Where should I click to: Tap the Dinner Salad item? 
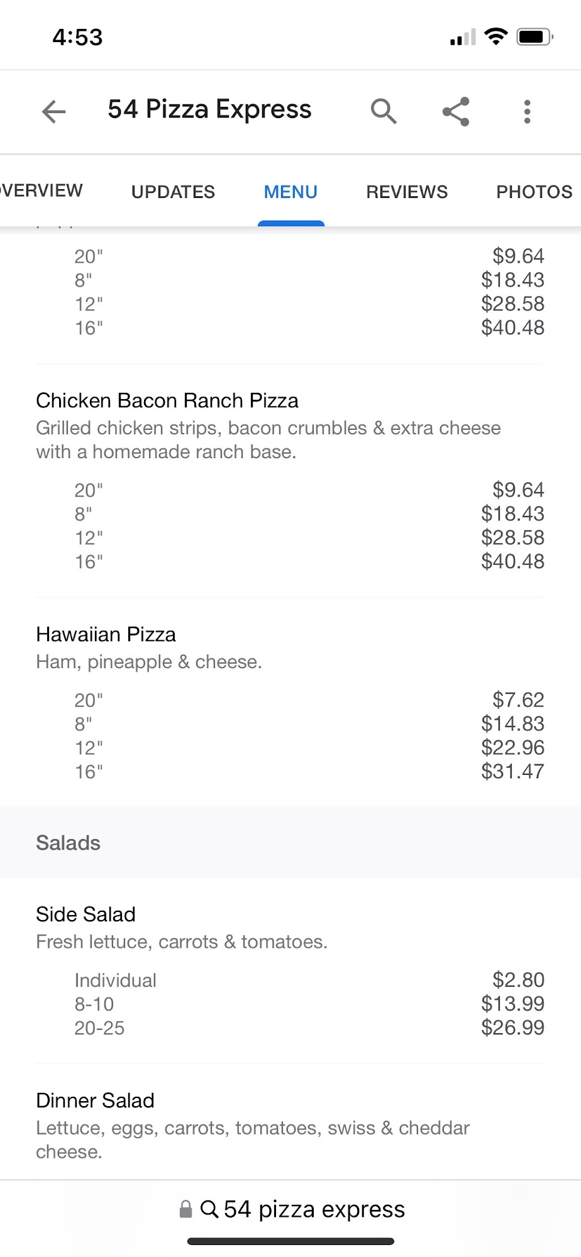click(x=95, y=1101)
